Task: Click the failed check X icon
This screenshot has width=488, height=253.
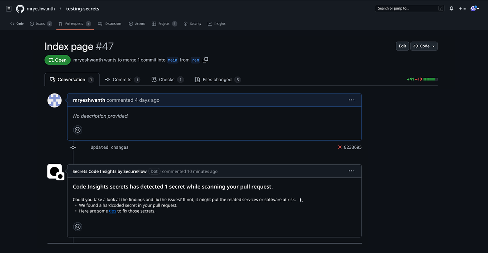Action: click(x=340, y=147)
